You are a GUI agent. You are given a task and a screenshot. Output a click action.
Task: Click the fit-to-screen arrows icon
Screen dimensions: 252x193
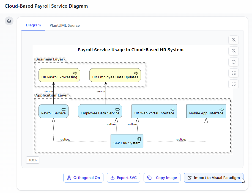[x=234, y=73]
